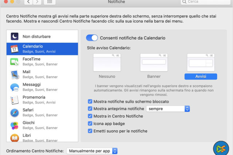Click the Avvisi style label button

pos(201,76)
